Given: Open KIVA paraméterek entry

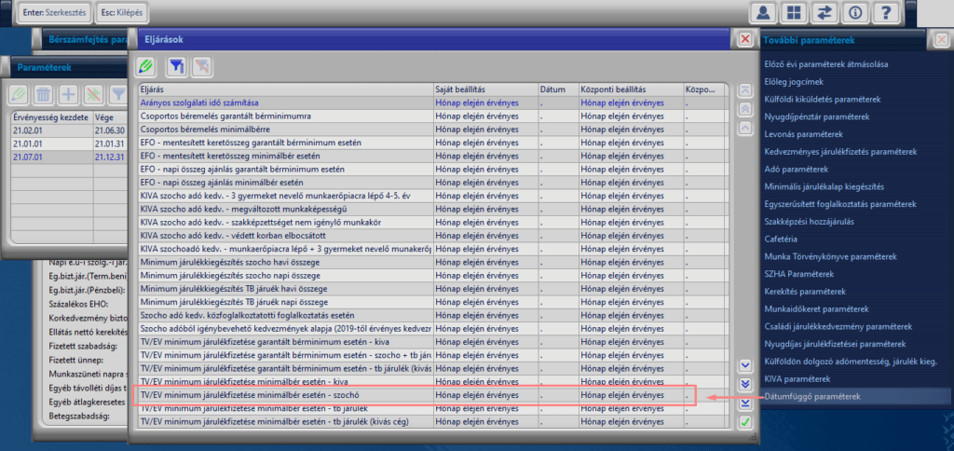Looking at the screenshot, I should coord(797,379).
